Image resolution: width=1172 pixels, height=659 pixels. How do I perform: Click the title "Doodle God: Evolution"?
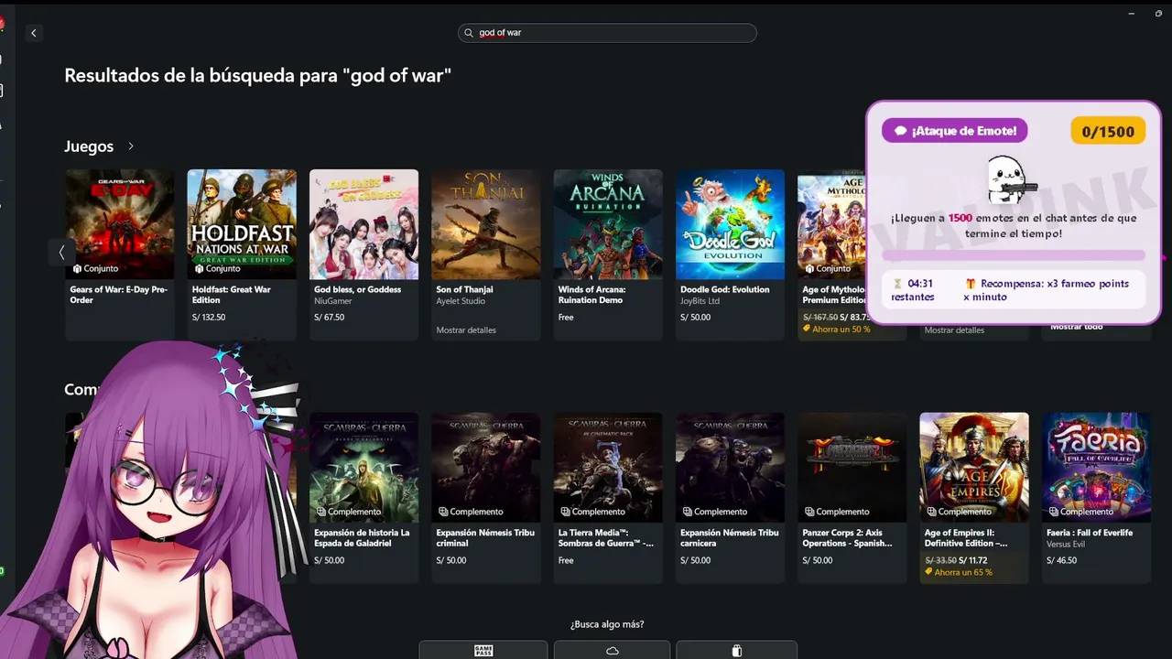point(725,289)
